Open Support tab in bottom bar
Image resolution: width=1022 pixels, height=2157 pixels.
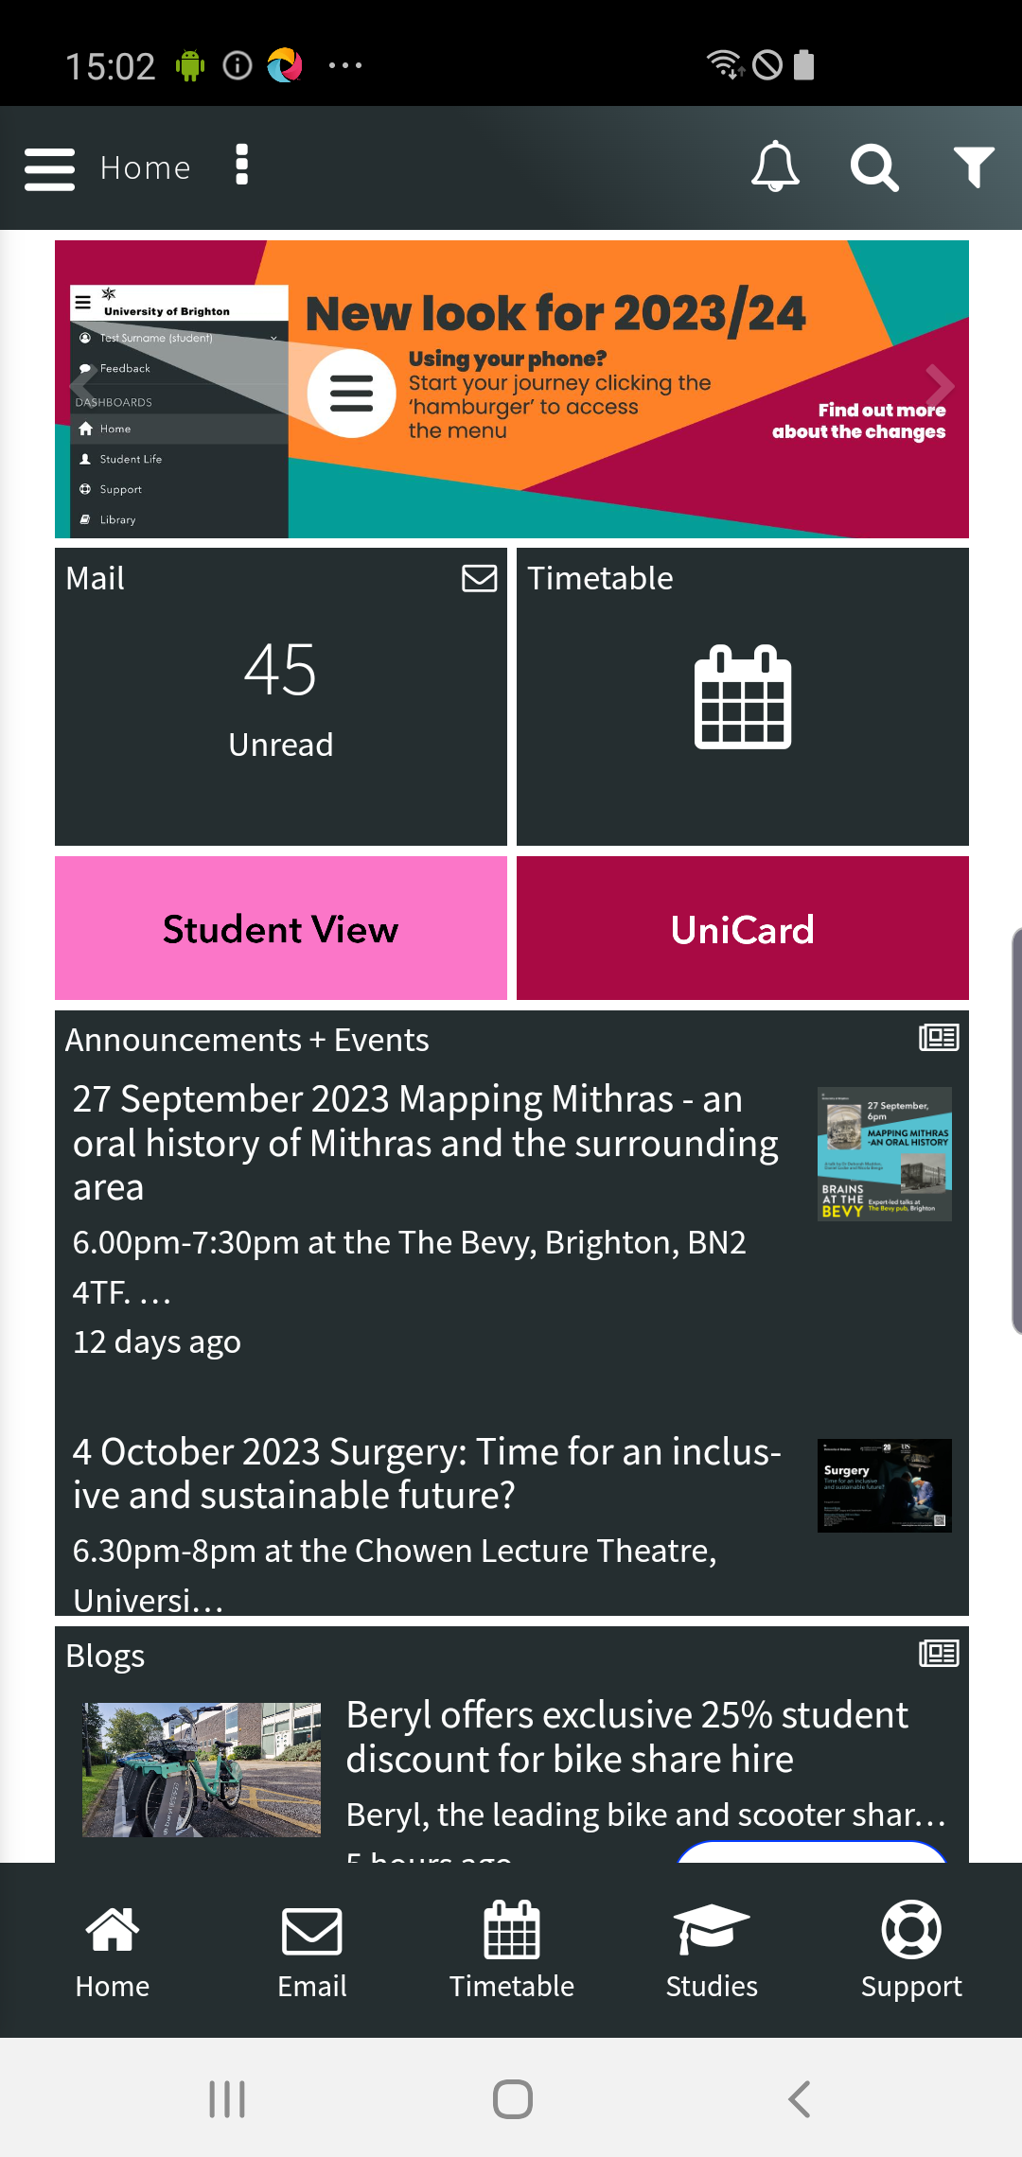pyautogui.click(x=910, y=1950)
